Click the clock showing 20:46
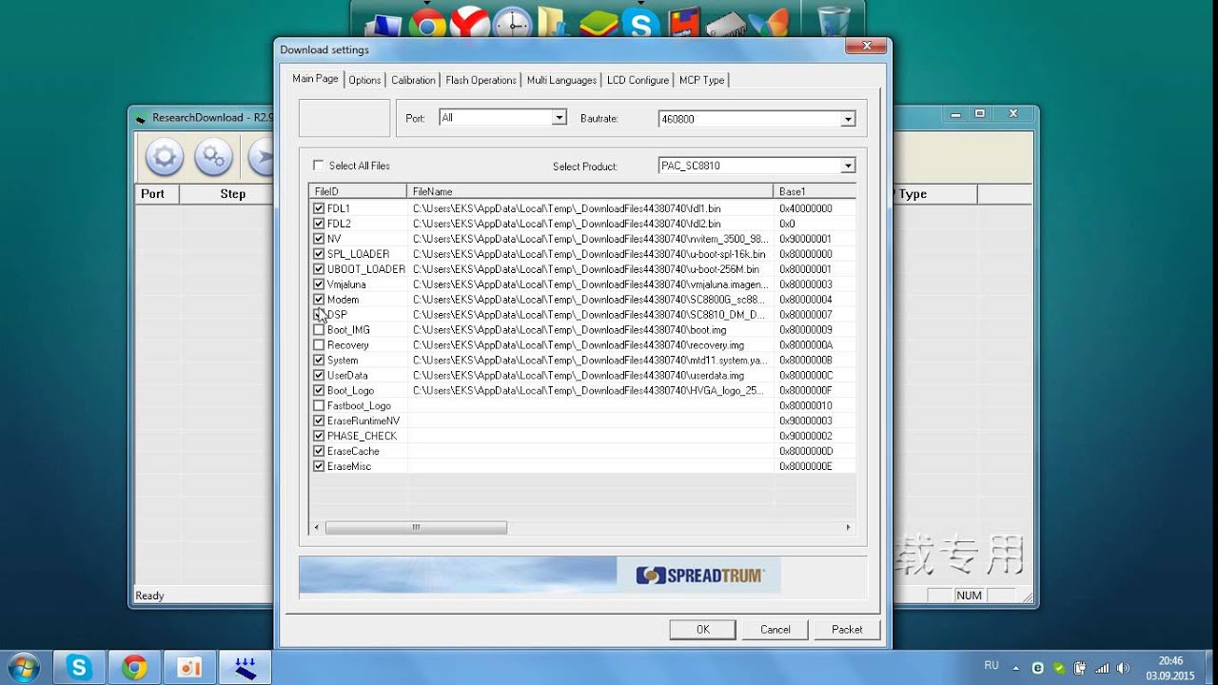 [1170, 660]
